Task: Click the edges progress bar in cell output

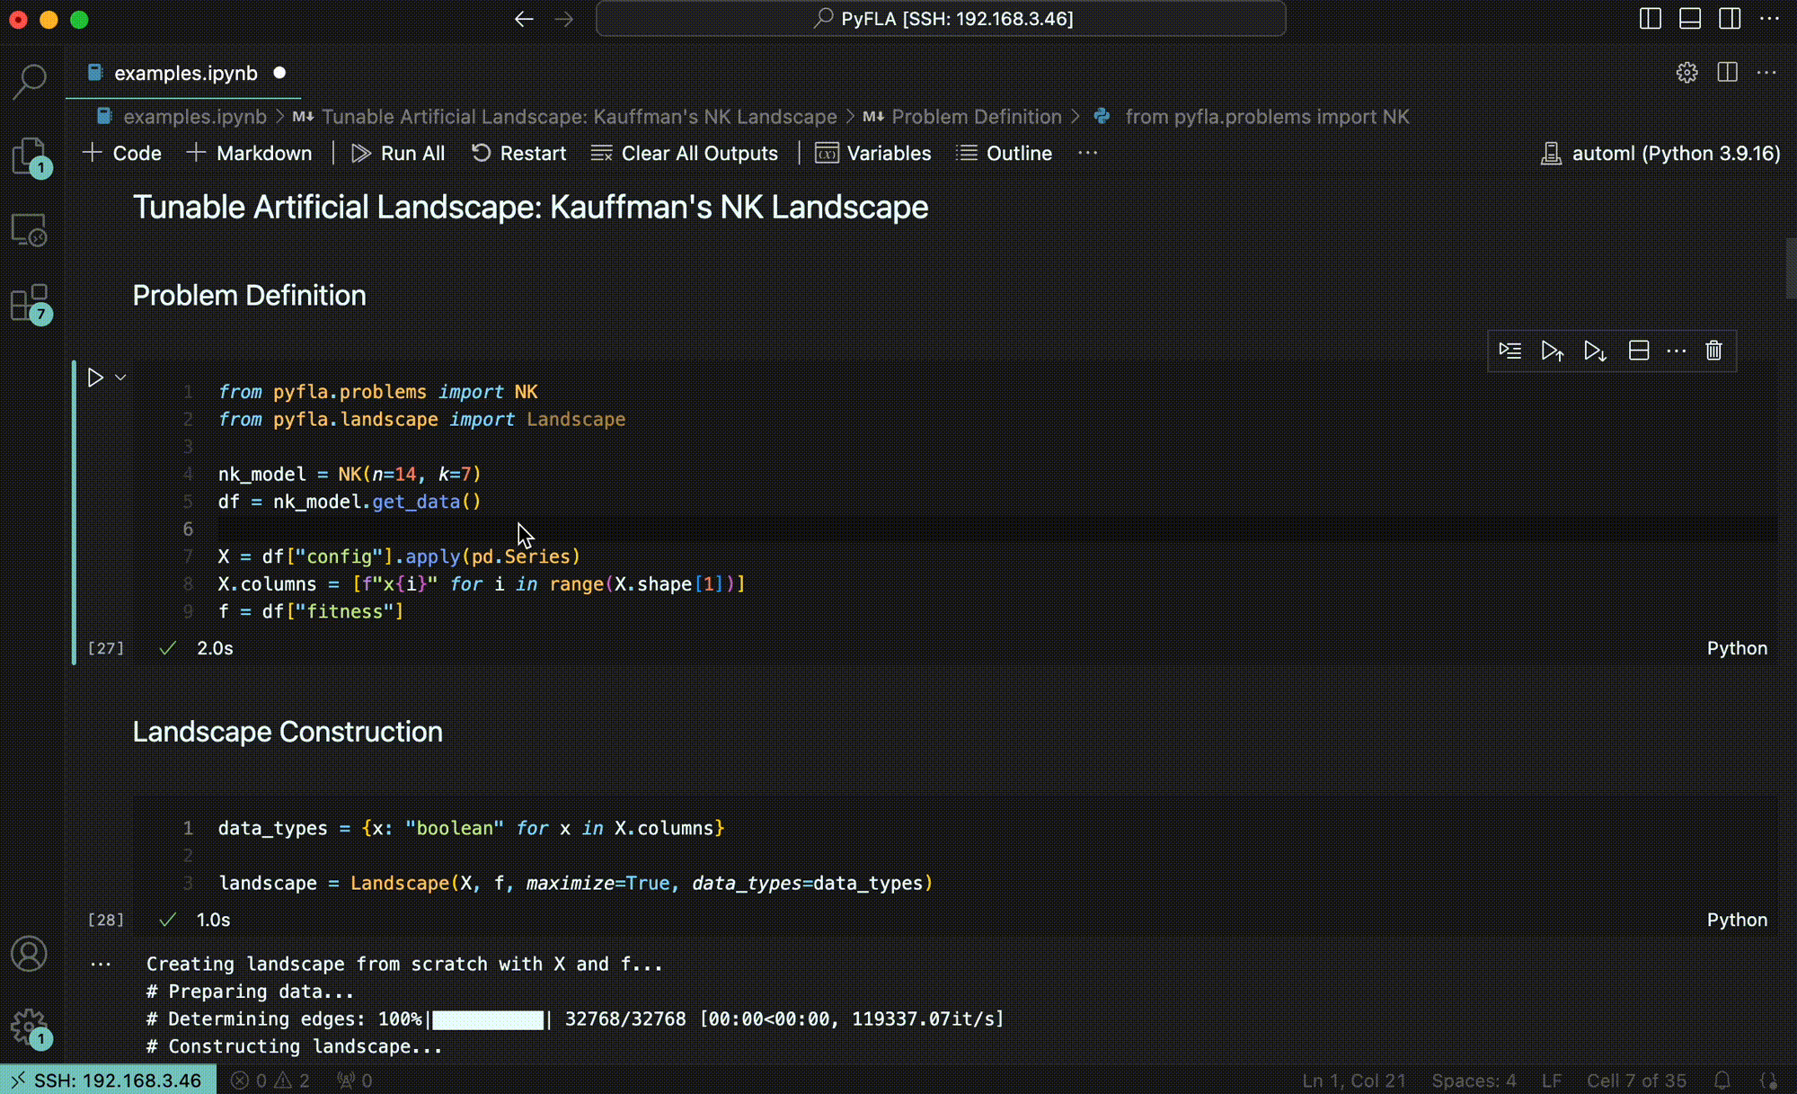Action: point(488,1018)
